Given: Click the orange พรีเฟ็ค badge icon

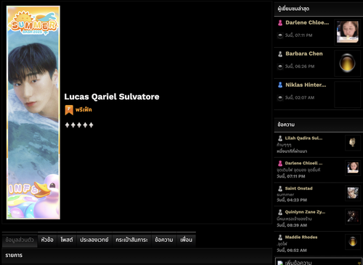Looking at the screenshot, I should (x=69, y=110).
